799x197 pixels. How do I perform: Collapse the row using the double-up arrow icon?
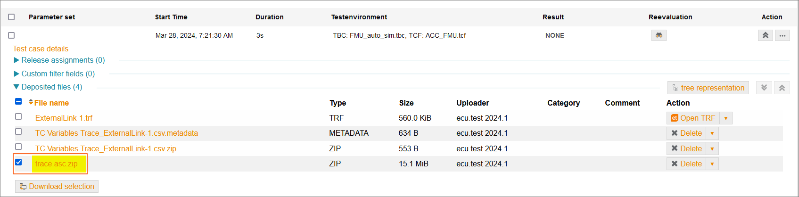point(766,35)
